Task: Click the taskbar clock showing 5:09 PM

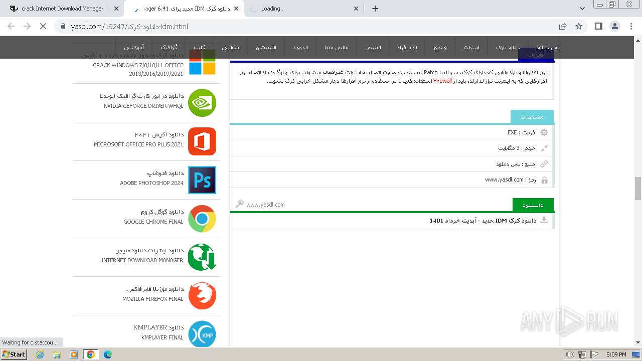Action: click(616, 354)
